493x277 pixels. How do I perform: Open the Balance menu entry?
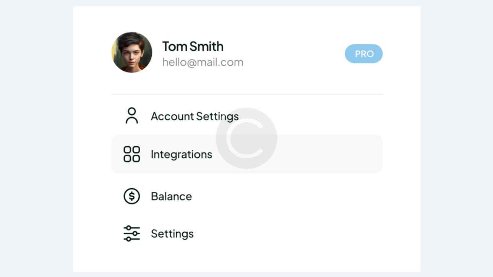171,196
